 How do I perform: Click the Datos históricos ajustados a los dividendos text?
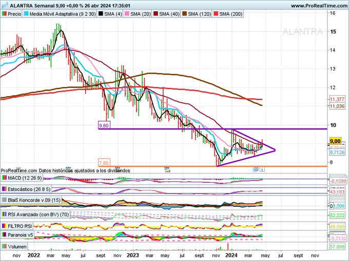tap(84, 170)
